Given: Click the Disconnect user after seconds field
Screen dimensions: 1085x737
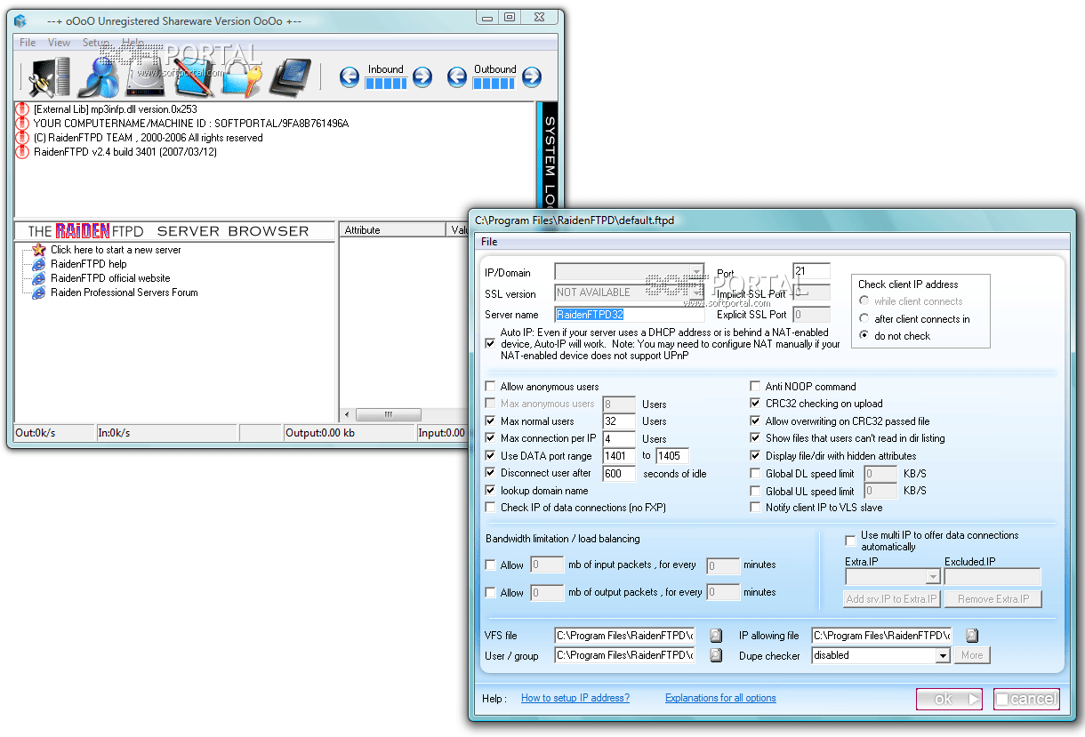Looking at the screenshot, I should pos(619,474).
